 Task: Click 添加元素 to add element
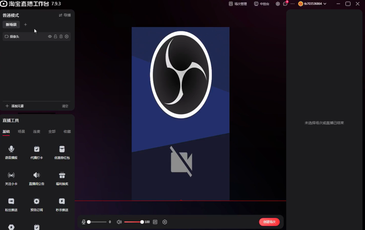(15, 106)
